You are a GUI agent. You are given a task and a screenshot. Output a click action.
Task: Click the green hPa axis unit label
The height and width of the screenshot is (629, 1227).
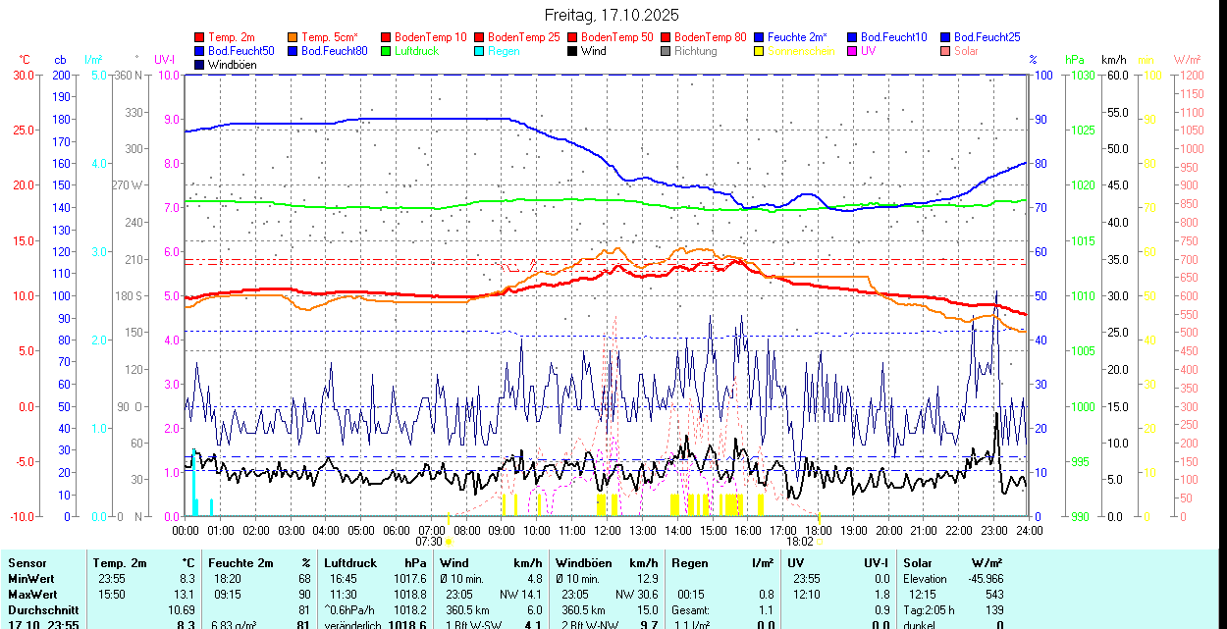[x=1074, y=60]
